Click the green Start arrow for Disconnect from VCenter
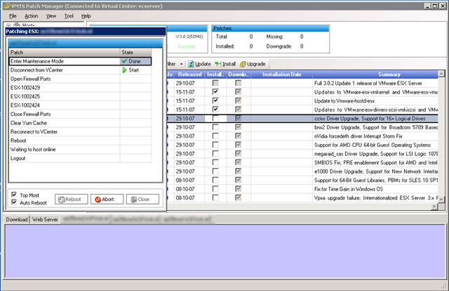449x291 pixels. point(126,70)
